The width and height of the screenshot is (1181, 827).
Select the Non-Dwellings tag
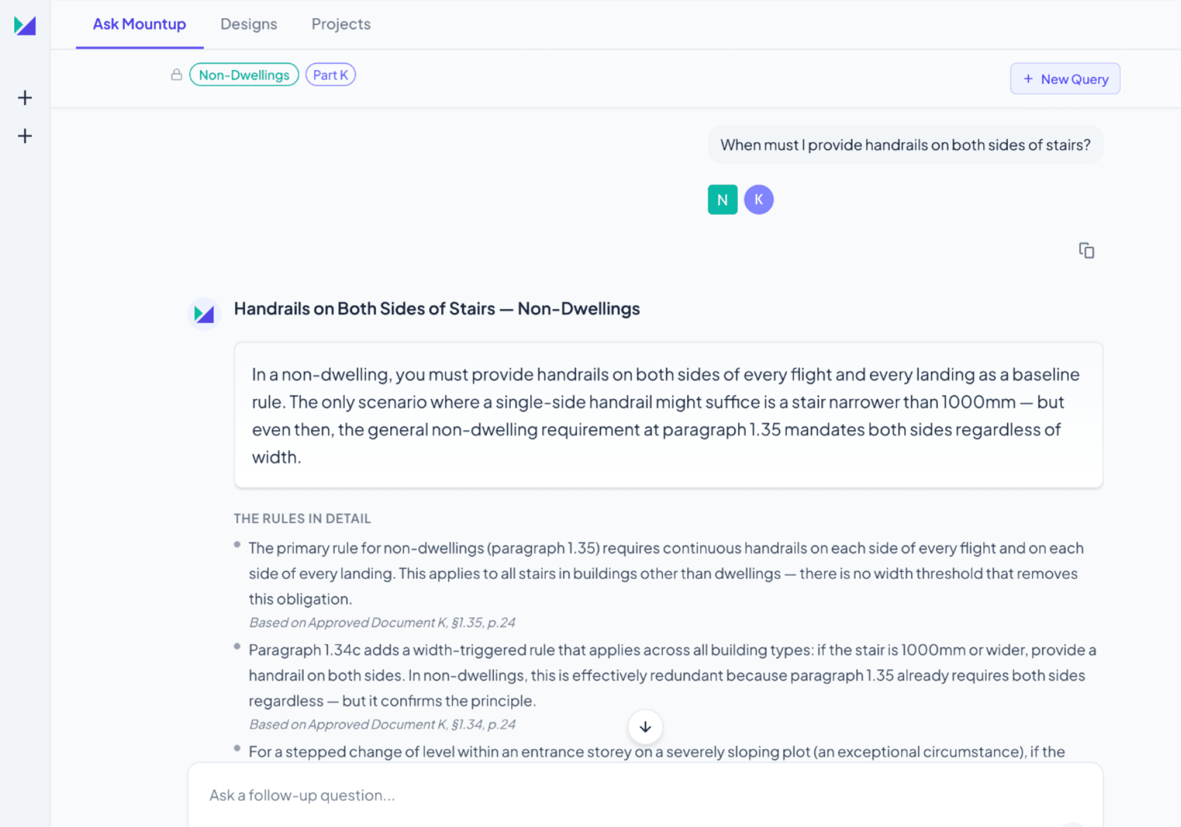click(x=244, y=75)
